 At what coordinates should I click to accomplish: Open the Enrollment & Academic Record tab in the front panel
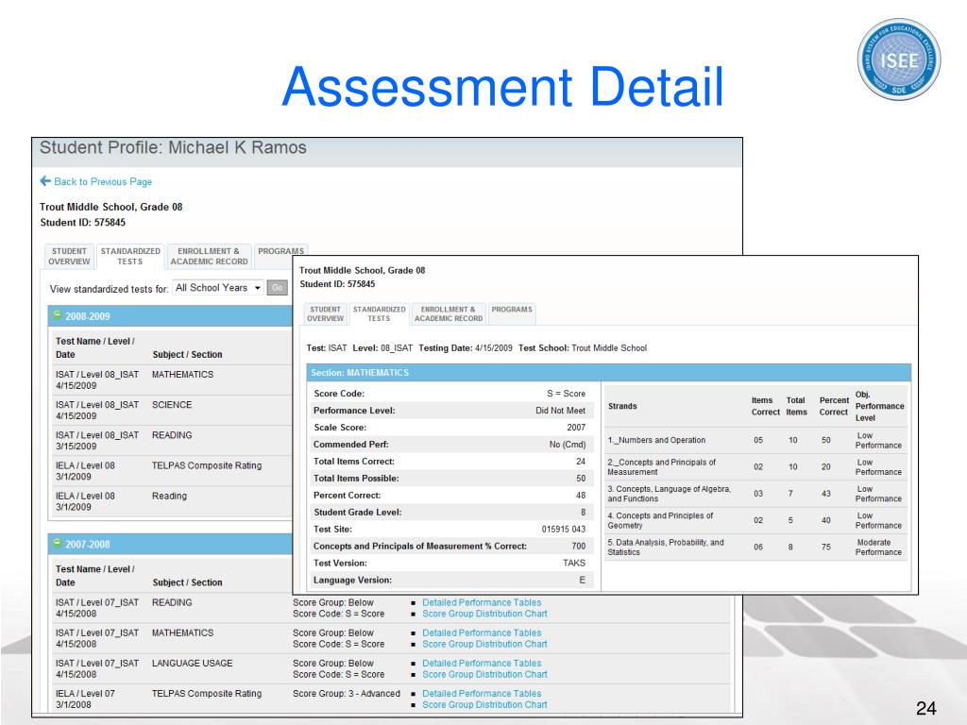coord(448,313)
